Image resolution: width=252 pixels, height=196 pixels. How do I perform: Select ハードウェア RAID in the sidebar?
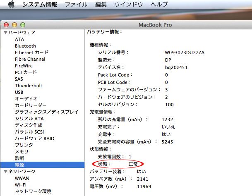tap(35, 139)
